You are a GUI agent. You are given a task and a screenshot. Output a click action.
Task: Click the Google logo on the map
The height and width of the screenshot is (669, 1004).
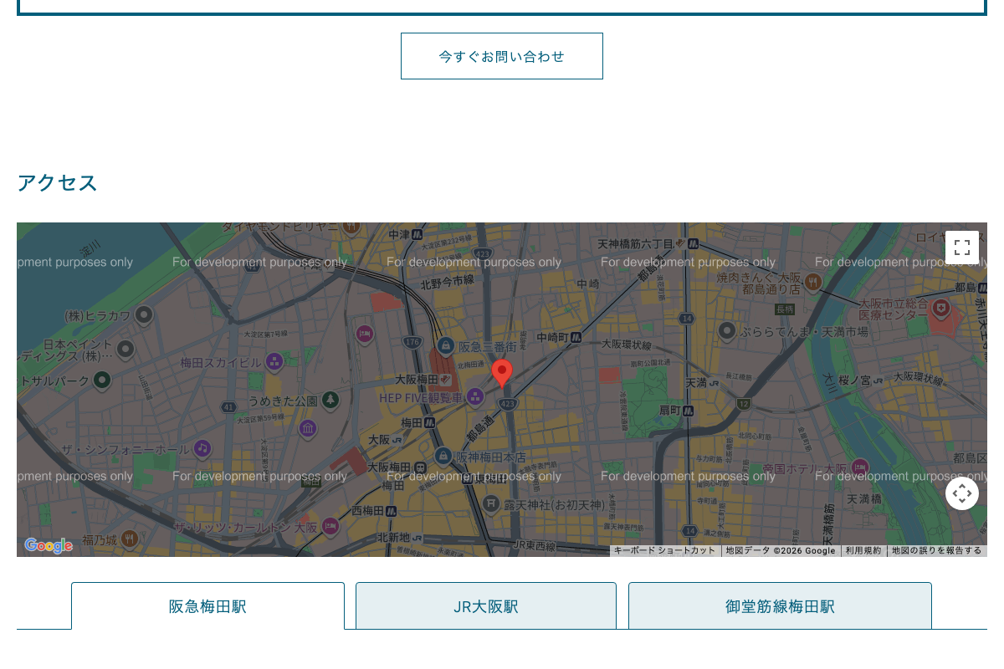48,546
